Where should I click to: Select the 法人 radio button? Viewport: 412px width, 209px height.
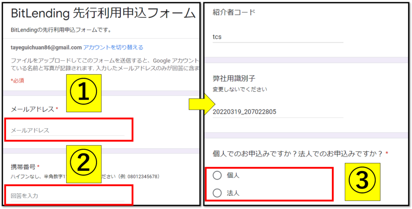point(217,193)
